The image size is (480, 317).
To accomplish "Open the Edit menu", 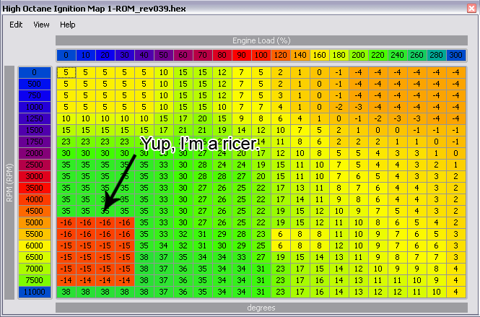I will coord(16,24).
